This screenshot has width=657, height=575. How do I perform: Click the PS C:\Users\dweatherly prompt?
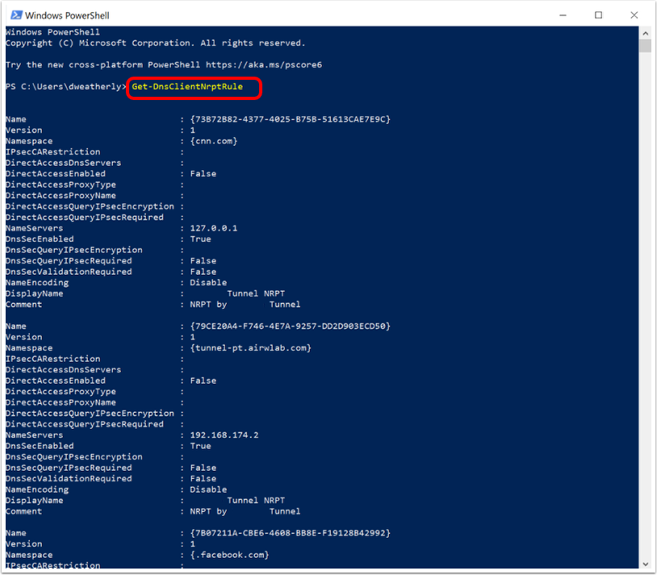65,86
